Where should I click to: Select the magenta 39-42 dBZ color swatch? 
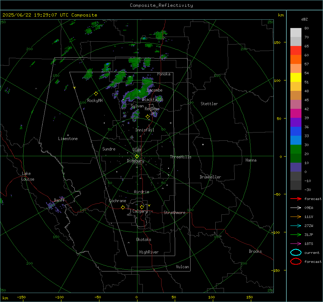[x=296, y=113]
